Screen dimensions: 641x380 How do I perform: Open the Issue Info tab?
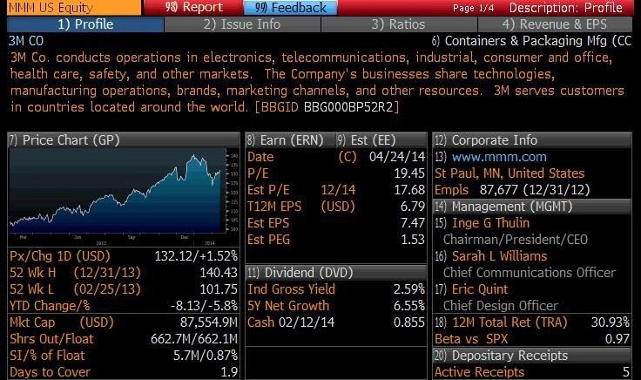242,24
